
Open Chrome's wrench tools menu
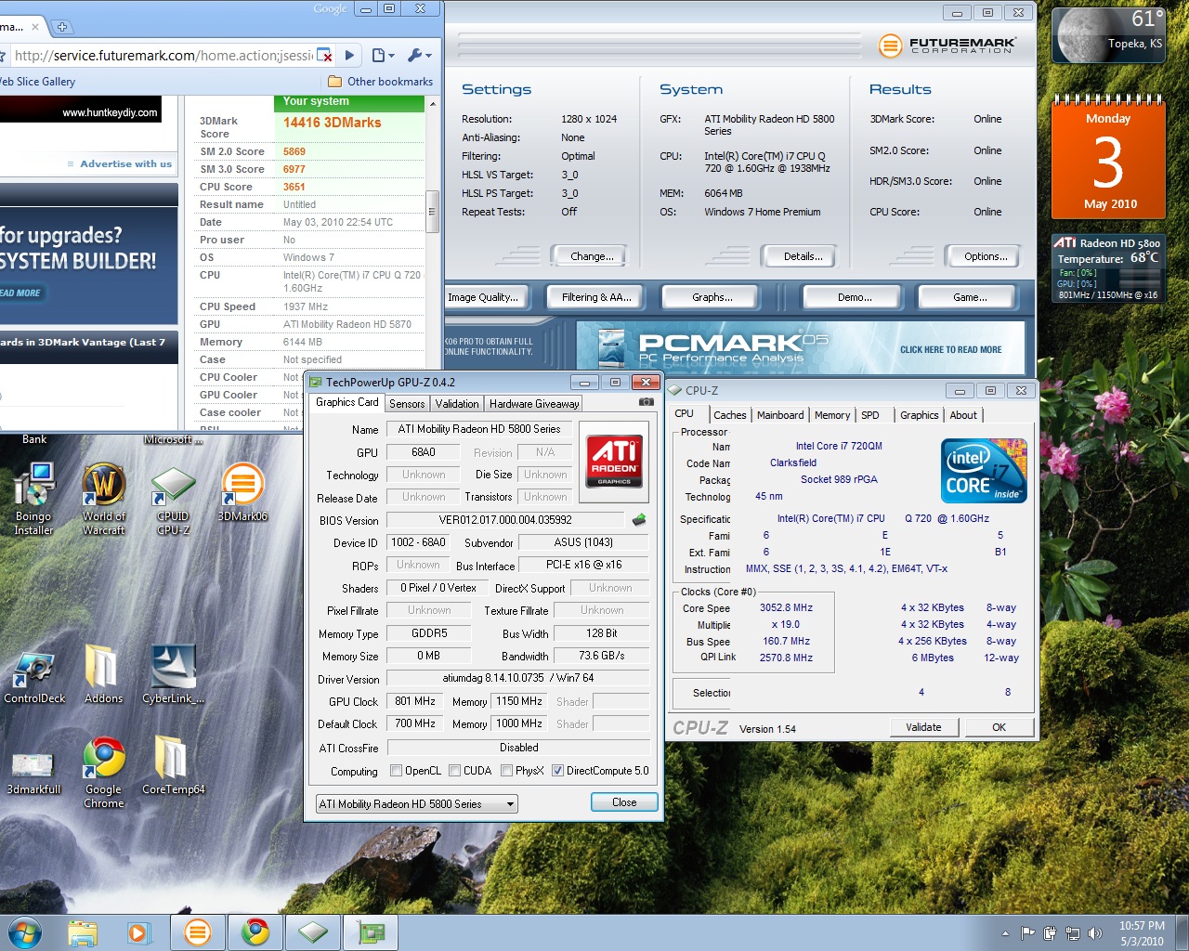[x=420, y=56]
